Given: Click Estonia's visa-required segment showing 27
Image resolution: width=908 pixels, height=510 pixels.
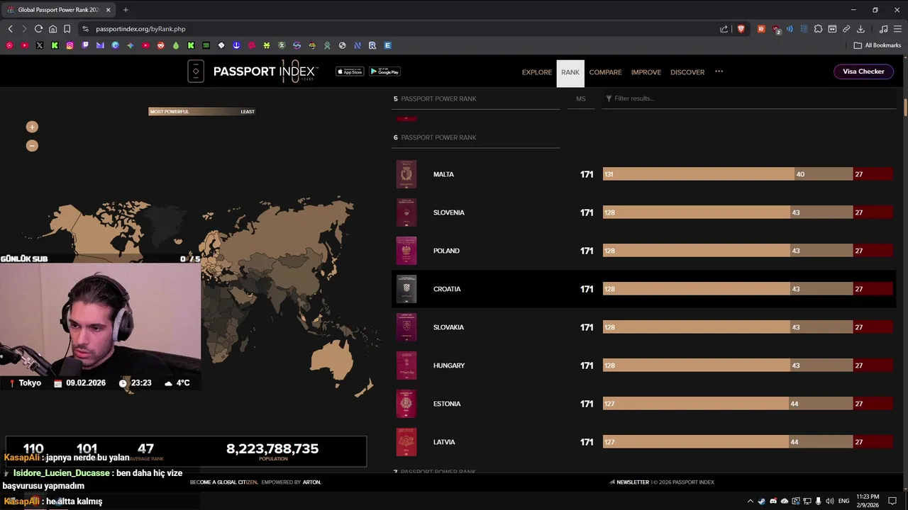Looking at the screenshot, I should pos(873,404).
